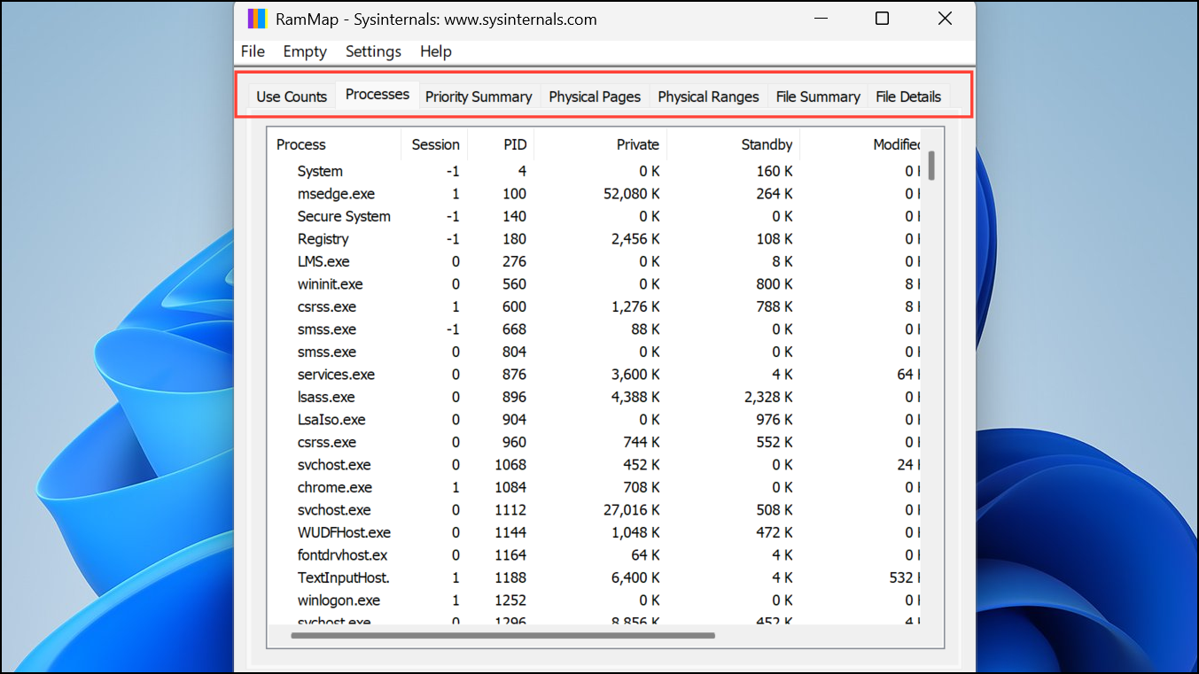Select the File Summary tab

click(818, 97)
